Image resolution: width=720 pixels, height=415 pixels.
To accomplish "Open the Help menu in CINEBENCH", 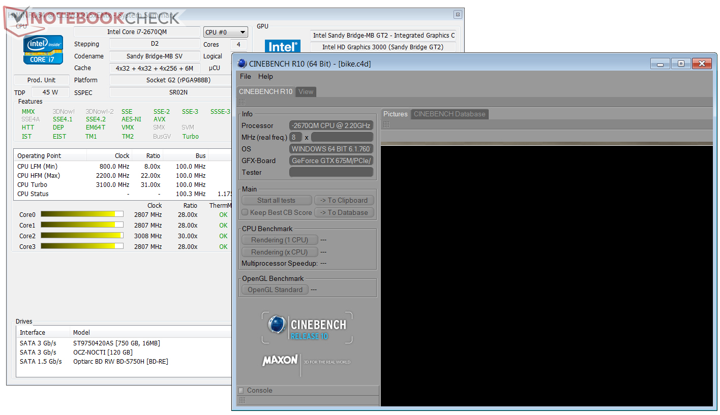I will 265,76.
